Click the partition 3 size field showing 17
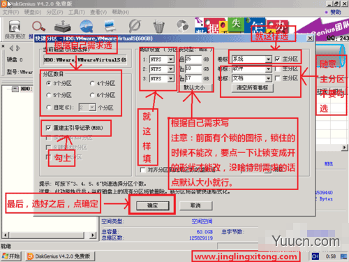 (x=193, y=78)
